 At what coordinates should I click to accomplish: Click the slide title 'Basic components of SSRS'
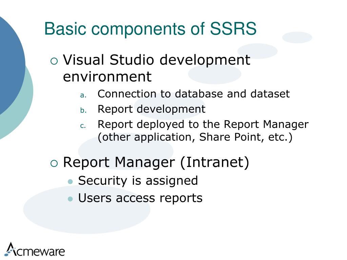pos(150,28)
